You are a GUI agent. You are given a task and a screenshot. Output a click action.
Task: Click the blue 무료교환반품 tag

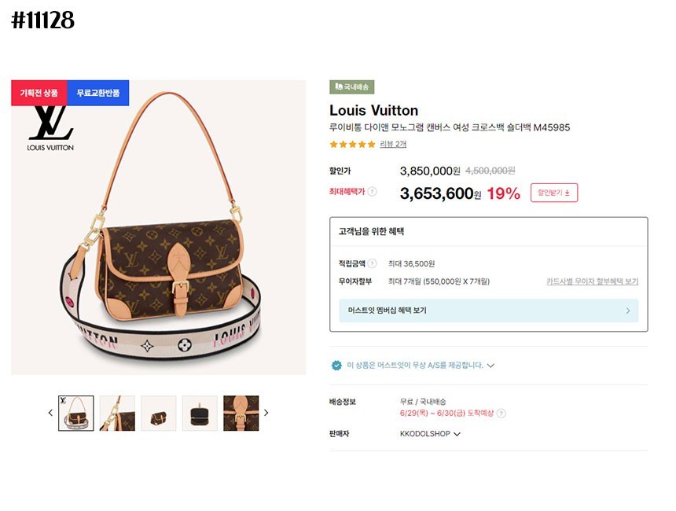(98, 93)
